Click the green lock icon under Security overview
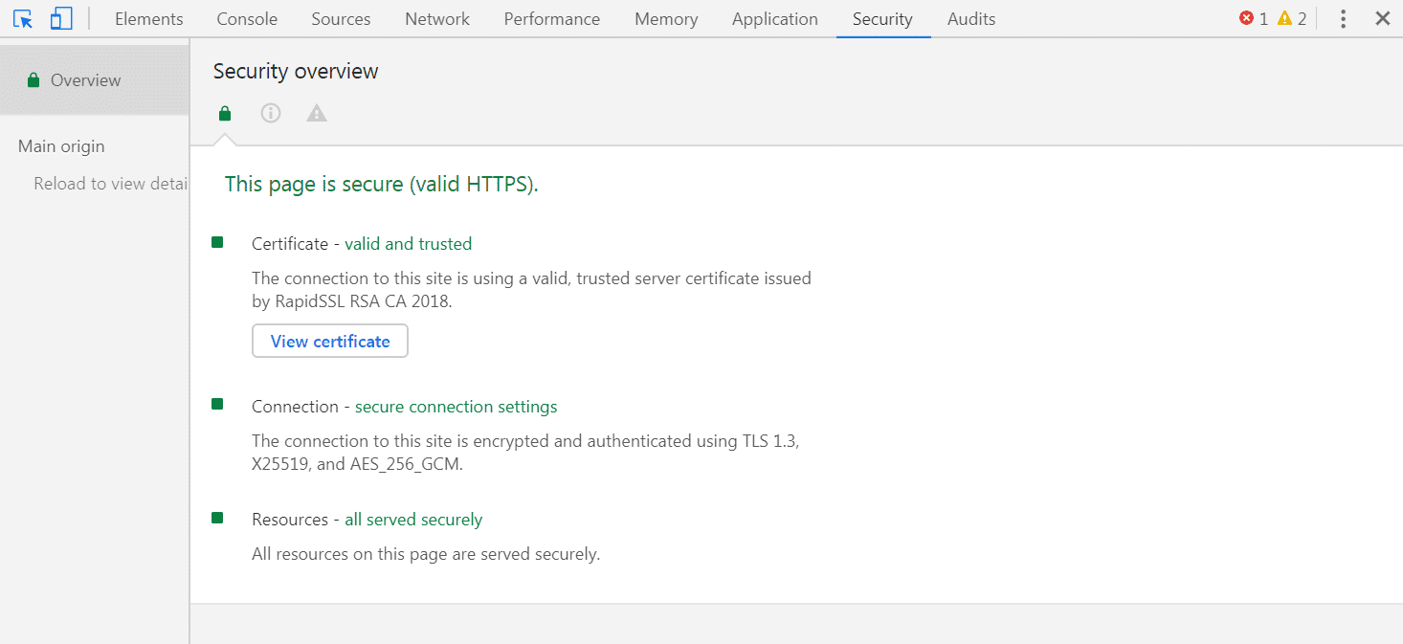This screenshot has width=1403, height=644. point(224,113)
